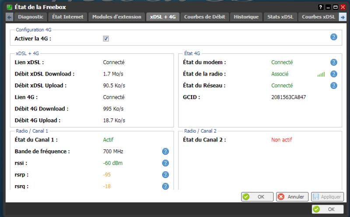350x217 pixels.
Task: Click the 995 Ko/s 4G download value
Action: tap(113, 109)
